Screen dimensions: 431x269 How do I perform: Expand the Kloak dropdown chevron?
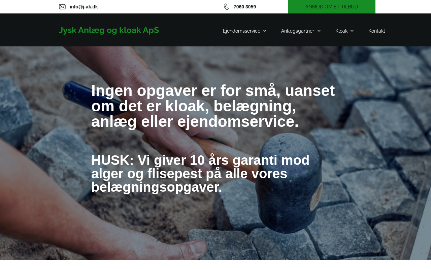(352, 31)
